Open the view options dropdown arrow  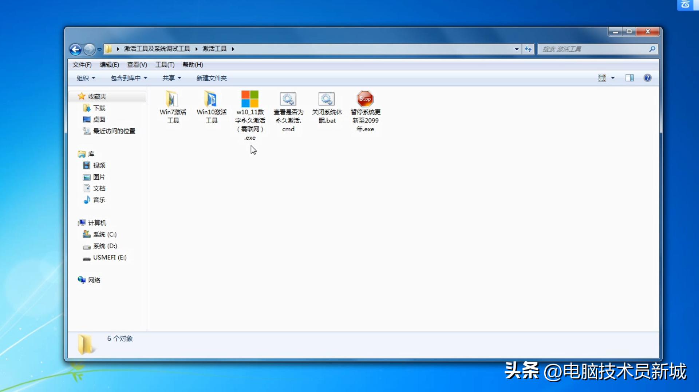pyautogui.click(x=613, y=78)
